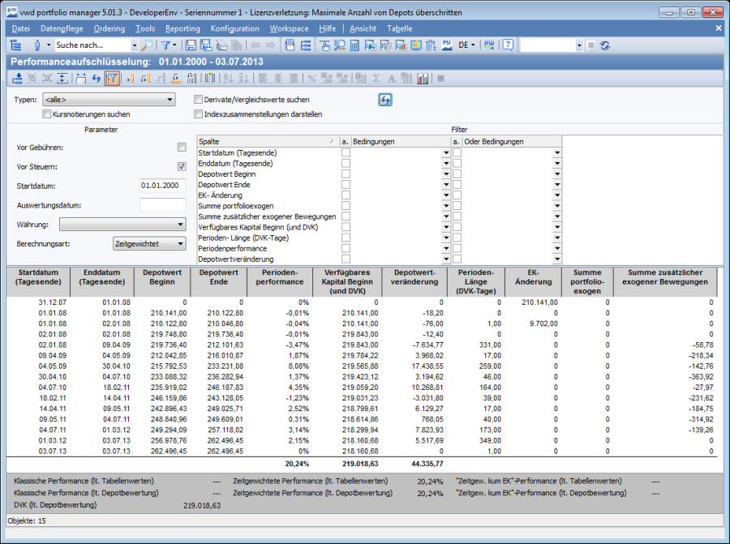Click the PSI icon in toolbar

coord(446,45)
